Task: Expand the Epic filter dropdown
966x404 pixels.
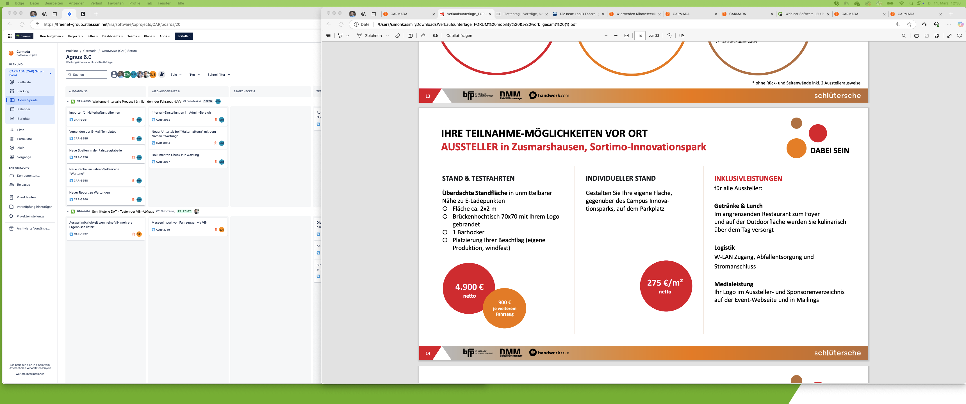Action: click(x=176, y=75)
